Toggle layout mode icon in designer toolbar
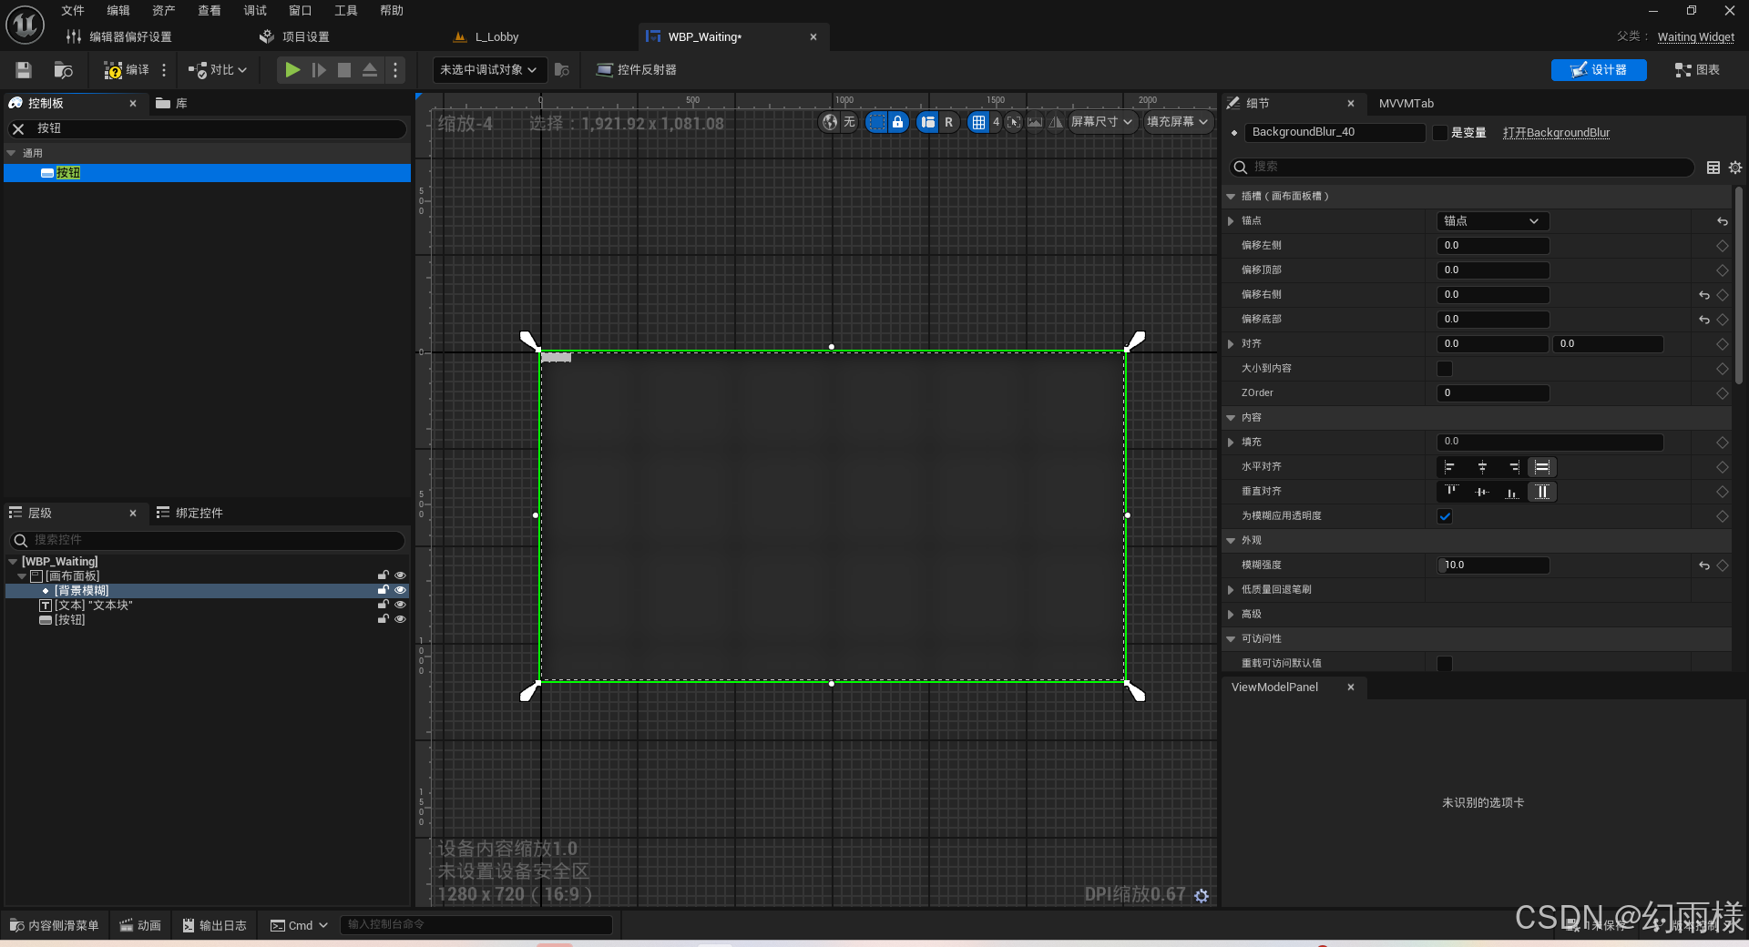 (927, 122)
